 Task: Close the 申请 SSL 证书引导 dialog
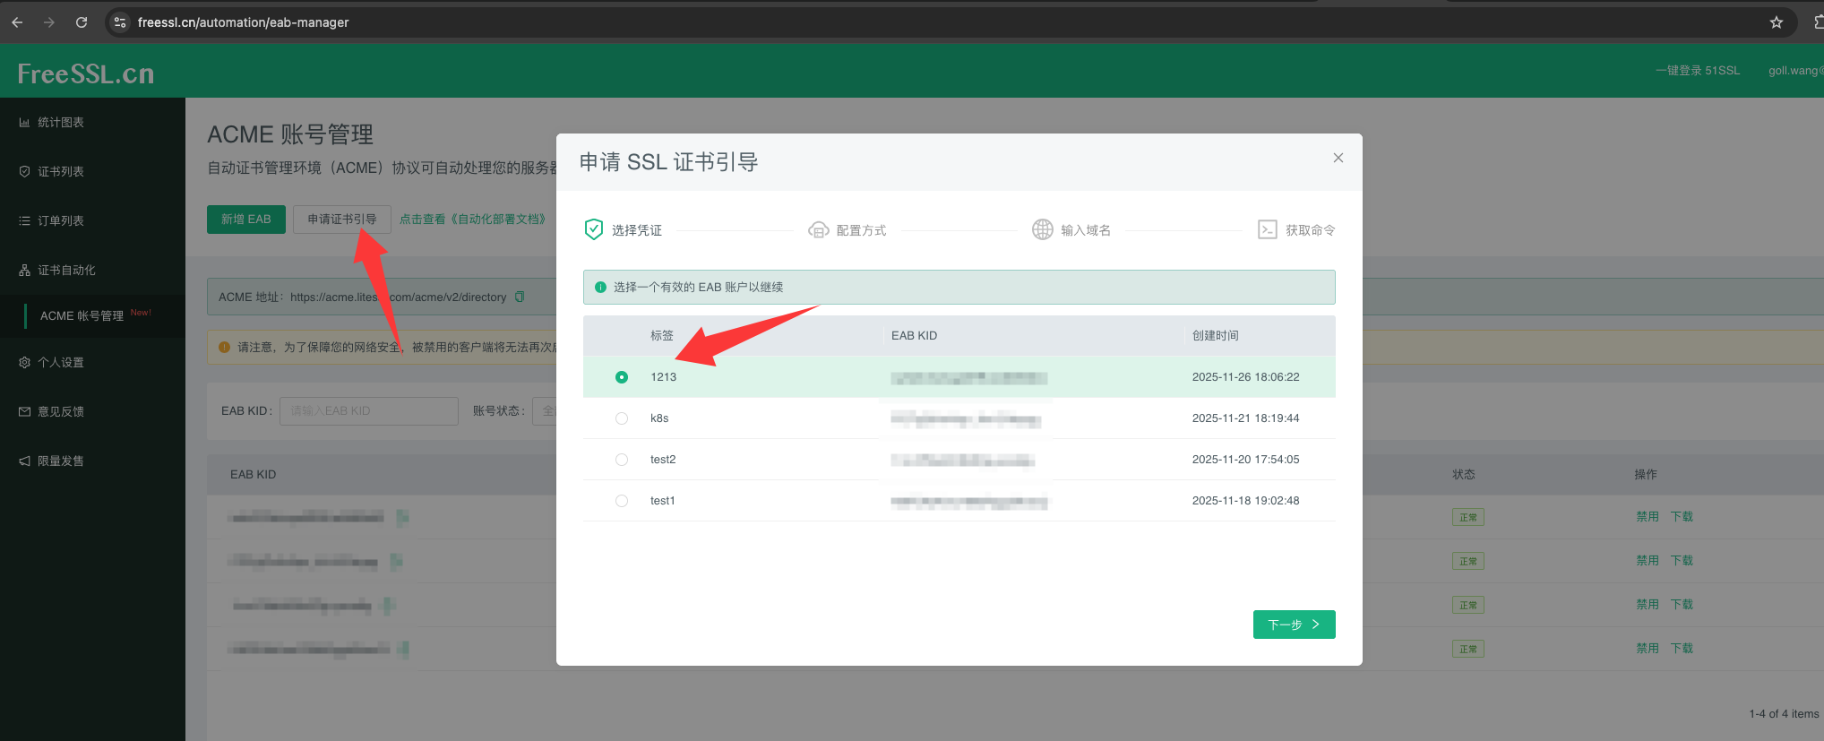tap(1338, 158)
